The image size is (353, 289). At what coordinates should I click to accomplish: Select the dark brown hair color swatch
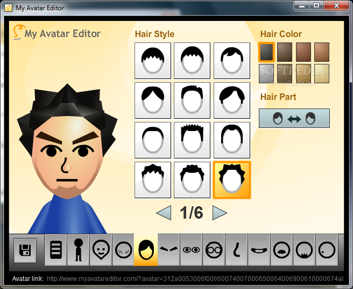pos(285,52)
